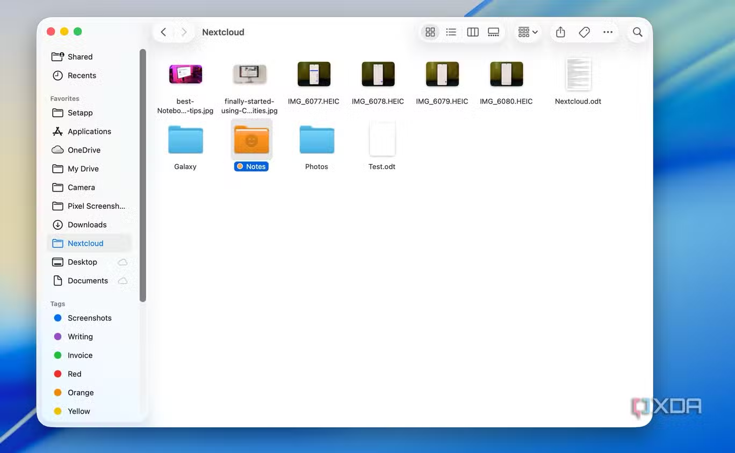
Task: Open the More actions ellipsis menu
Action: 608,32
